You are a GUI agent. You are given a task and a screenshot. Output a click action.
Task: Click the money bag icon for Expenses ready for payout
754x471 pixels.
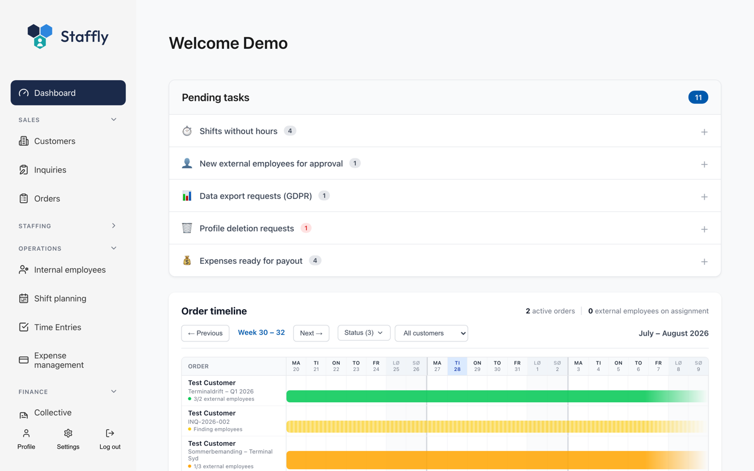(187, 260)
